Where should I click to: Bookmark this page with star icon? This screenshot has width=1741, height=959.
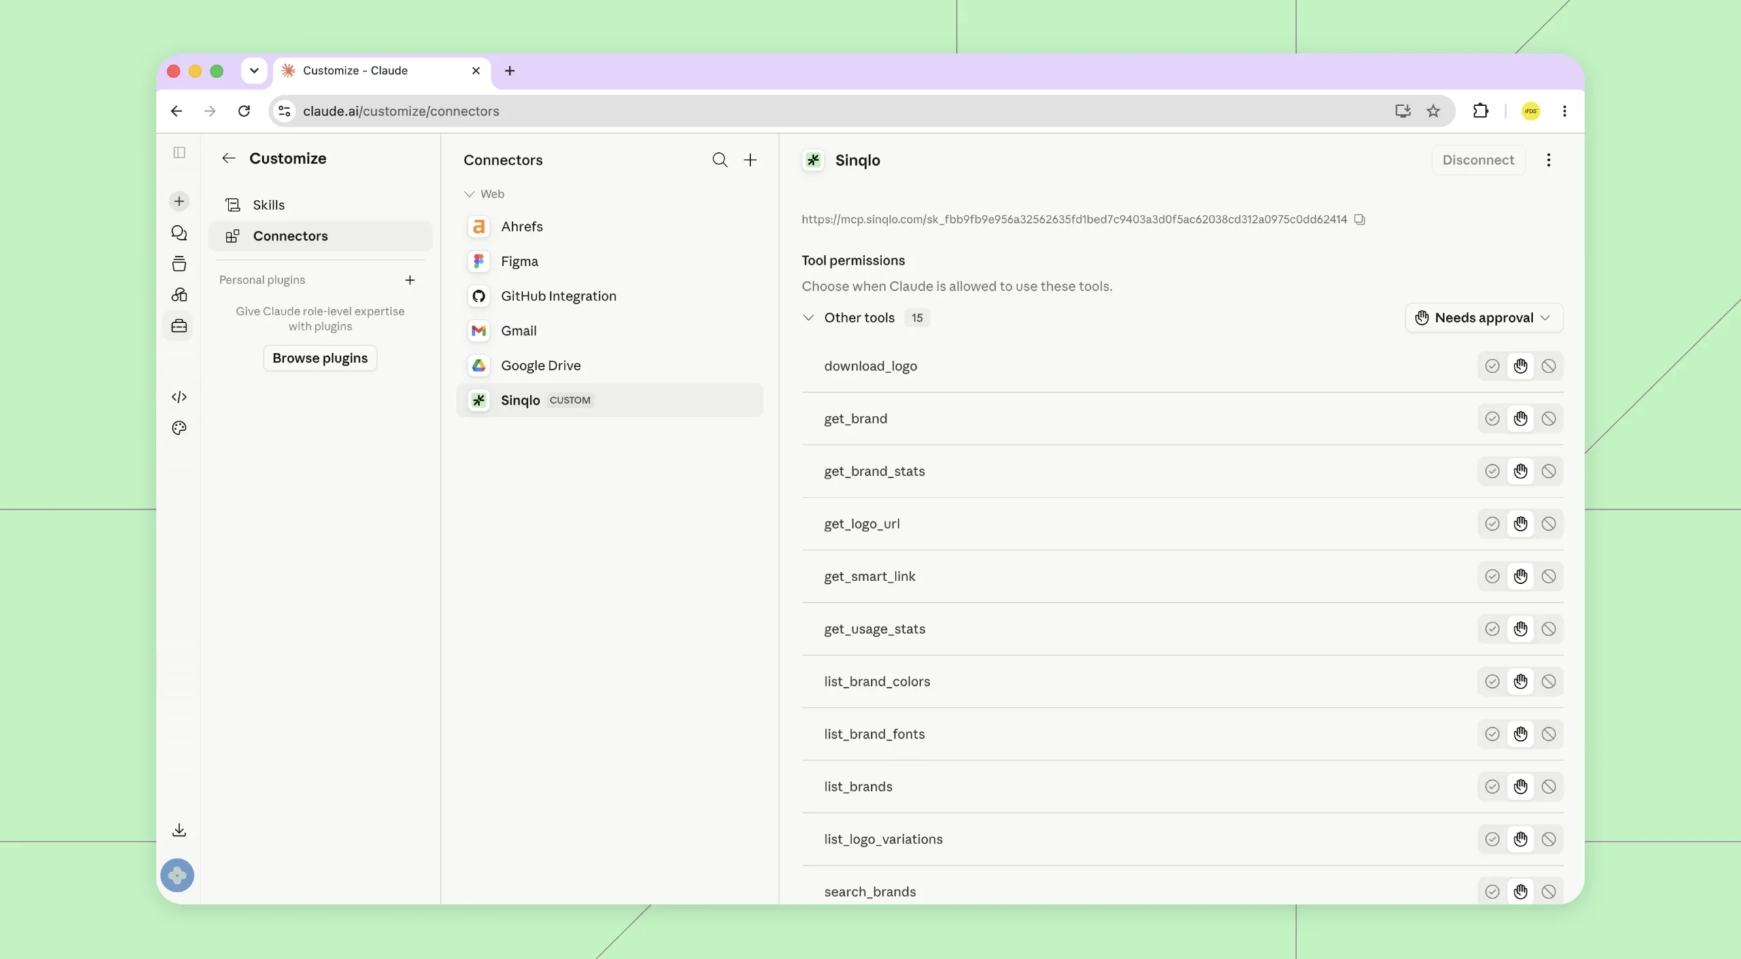click(1434, 111)
